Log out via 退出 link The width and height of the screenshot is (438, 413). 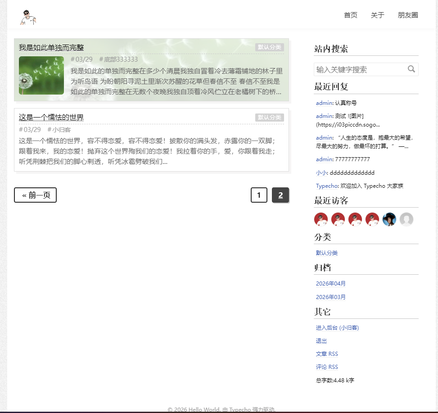(x=321, y=341)
